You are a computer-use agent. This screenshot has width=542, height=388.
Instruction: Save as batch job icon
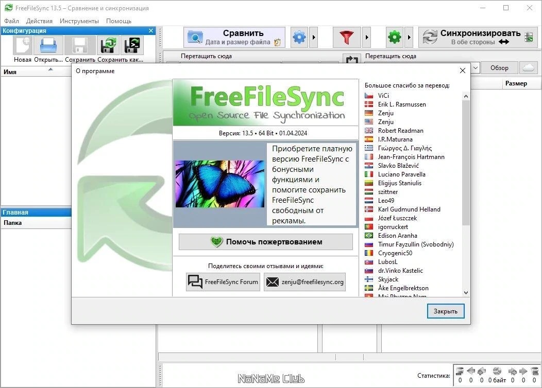click(132, 45)
